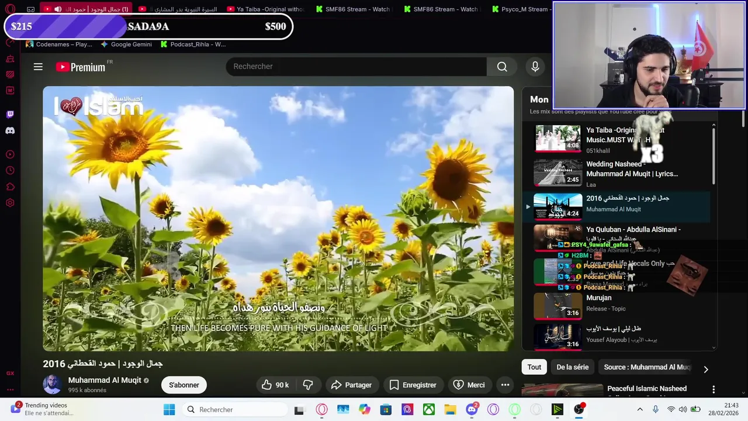
Task: Open Codenames bookmark in bookmarks bar
Action: tap(59, 44)
